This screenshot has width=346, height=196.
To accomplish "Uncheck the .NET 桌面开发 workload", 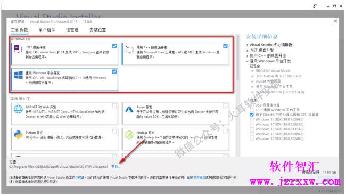I will coord(114,46).
